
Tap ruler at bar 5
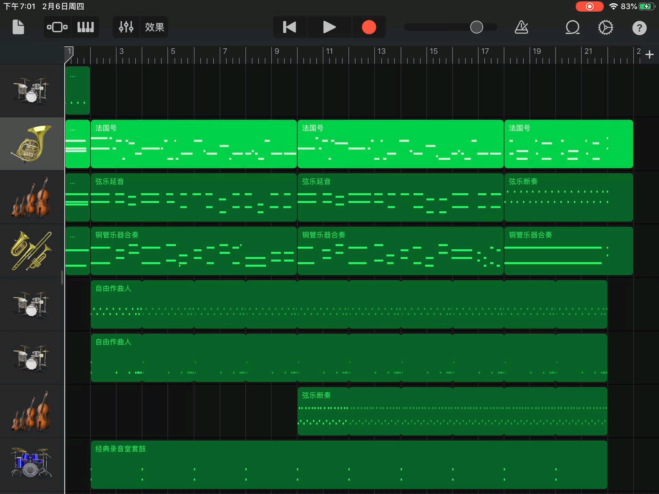point(173,52)
